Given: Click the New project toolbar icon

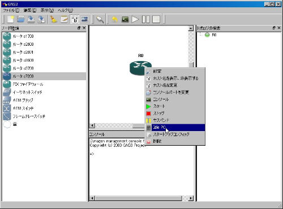Looking at the screenshot, I should (11, 19).
